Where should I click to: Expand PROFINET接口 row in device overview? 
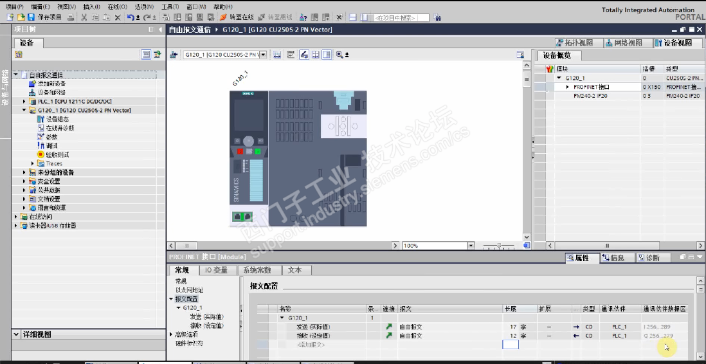567,87
